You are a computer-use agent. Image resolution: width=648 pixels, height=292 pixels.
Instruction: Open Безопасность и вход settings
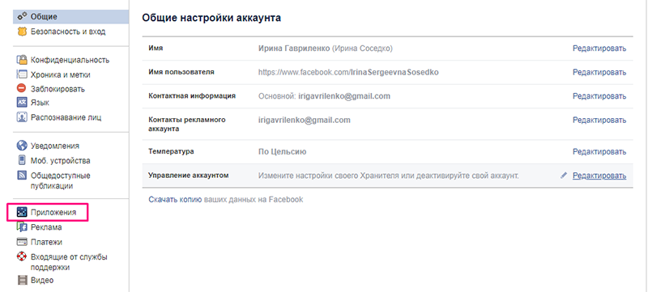[68, 32]
